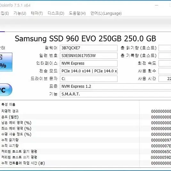Open the 언어(L)(Language) menu
The width and height of the screenshot is (171, 171).
tap(106, 13)
